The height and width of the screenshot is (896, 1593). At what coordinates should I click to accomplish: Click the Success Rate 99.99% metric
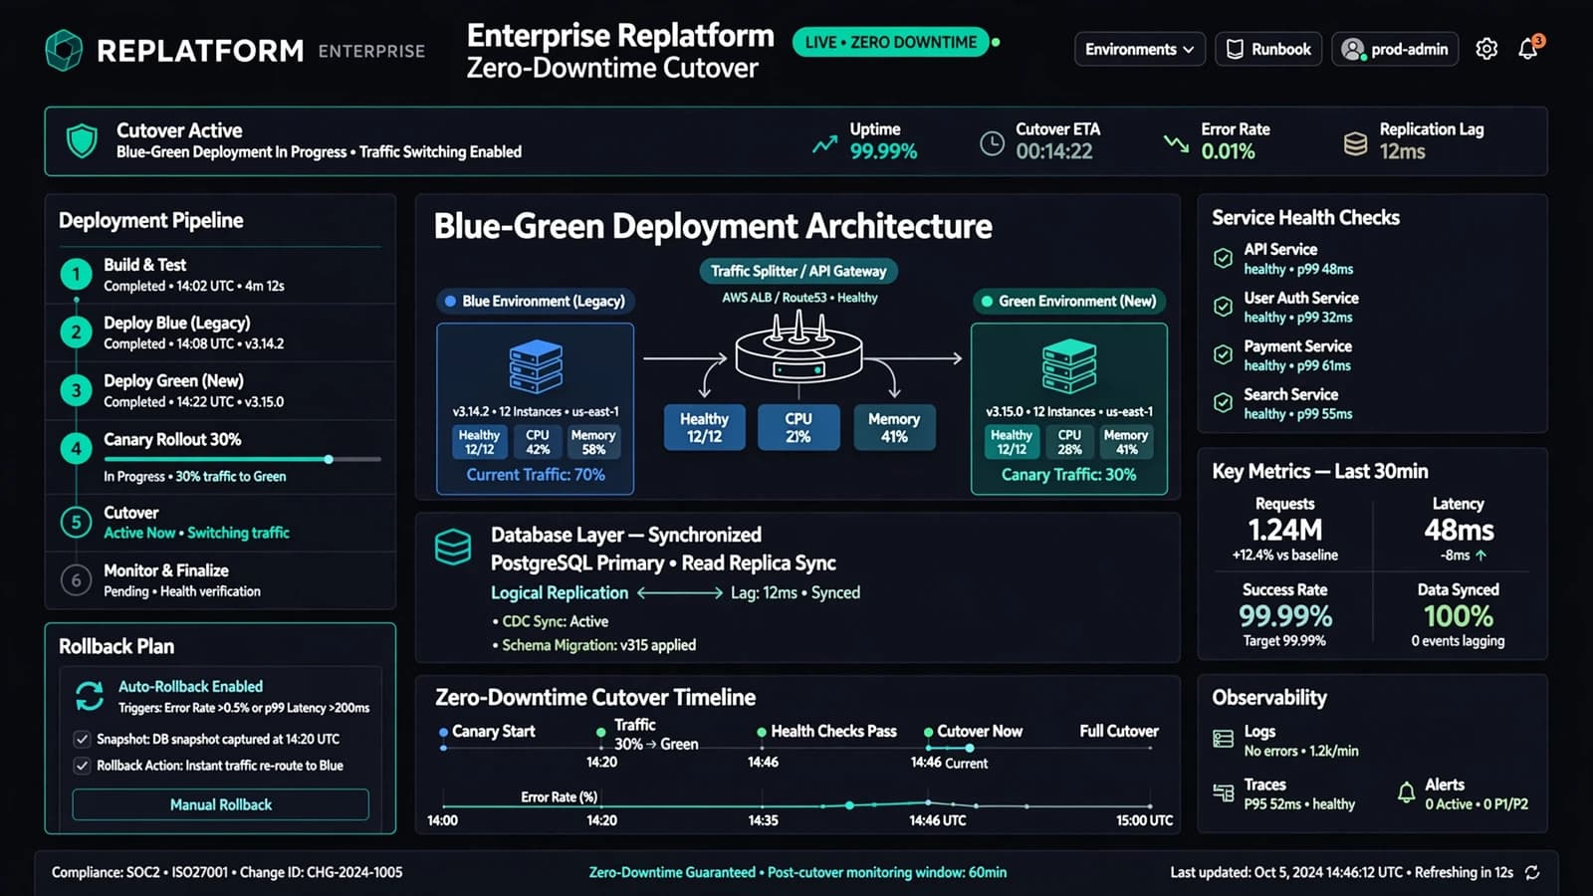pyautogui.click(x=1285, y=615)
